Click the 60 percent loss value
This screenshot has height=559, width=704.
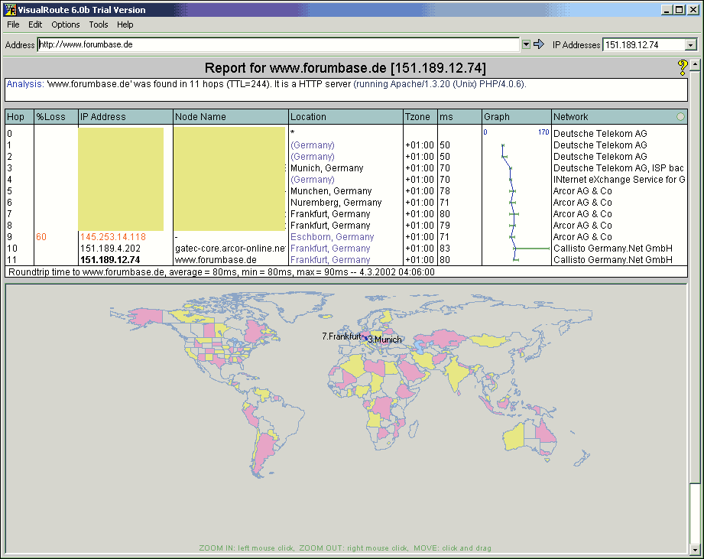point(41,237)
